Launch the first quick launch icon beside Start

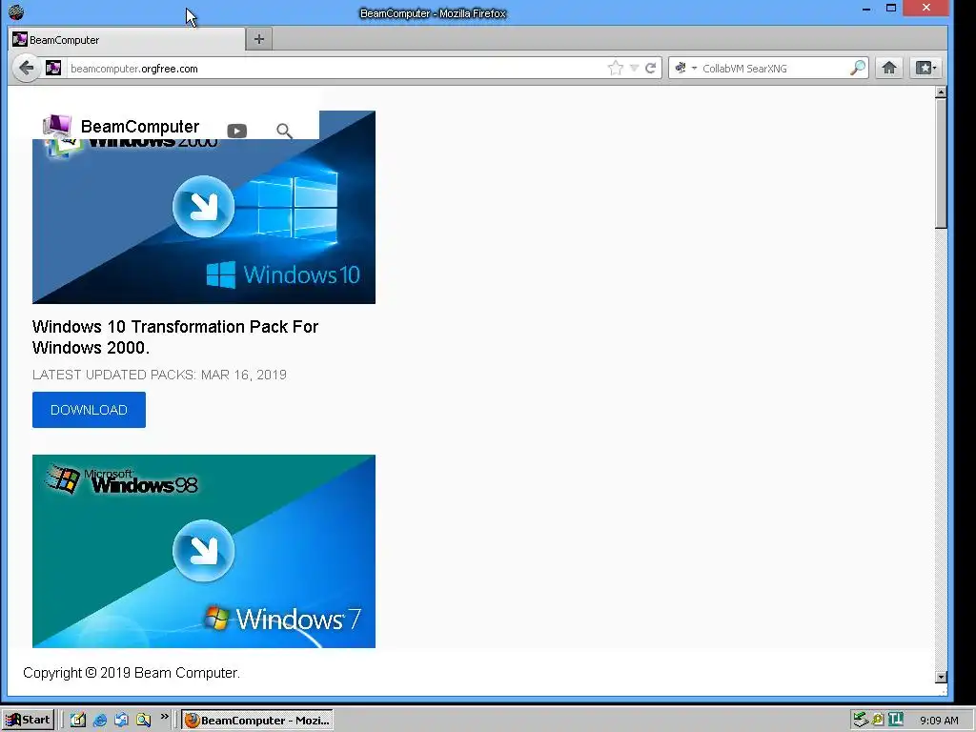pyautogui.click(x=78, y=720)
